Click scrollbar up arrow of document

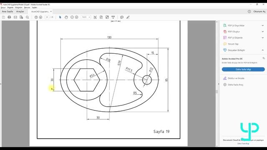[217, 22]
